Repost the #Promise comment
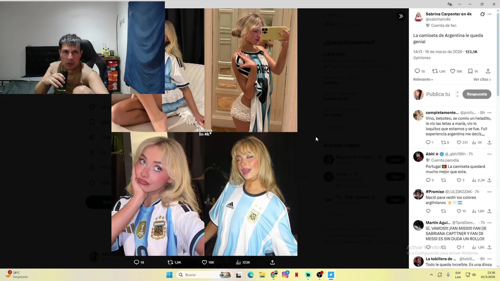 click(443, 211)
